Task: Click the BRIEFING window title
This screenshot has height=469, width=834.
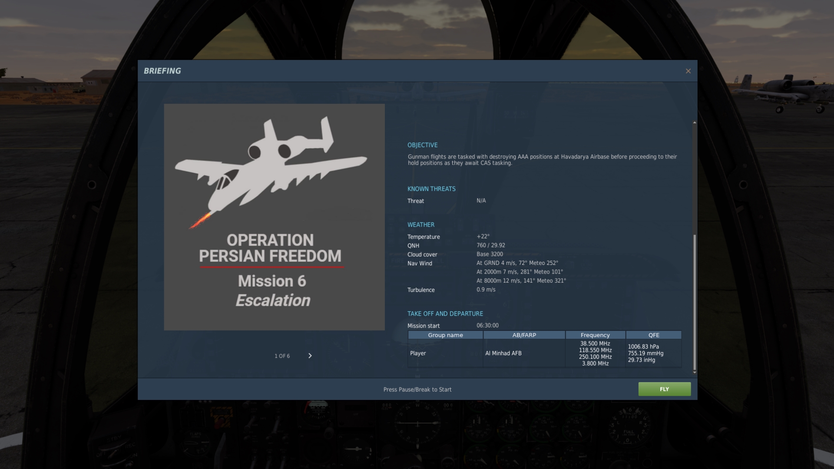Action: [162, 71]
